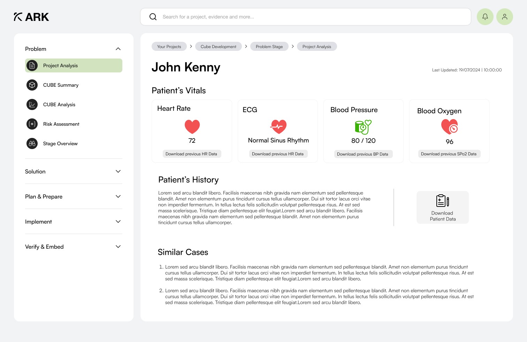Image resolution: width=527 pixels, height=342 pixels.
Task: Expand the Plan & Prepare section
Action: pos(118,196)
